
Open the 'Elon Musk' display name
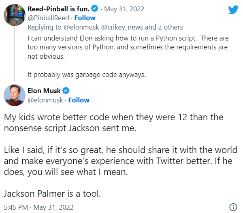[44, 91]
